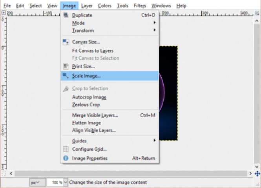Image resolution: width=261 pixels, height=188 pixels.
Task: Open the zoom percentage dropdown arrow
Action: point(66,183)
